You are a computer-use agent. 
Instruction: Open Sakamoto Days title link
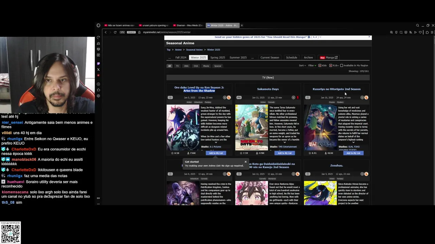point(268,89)
